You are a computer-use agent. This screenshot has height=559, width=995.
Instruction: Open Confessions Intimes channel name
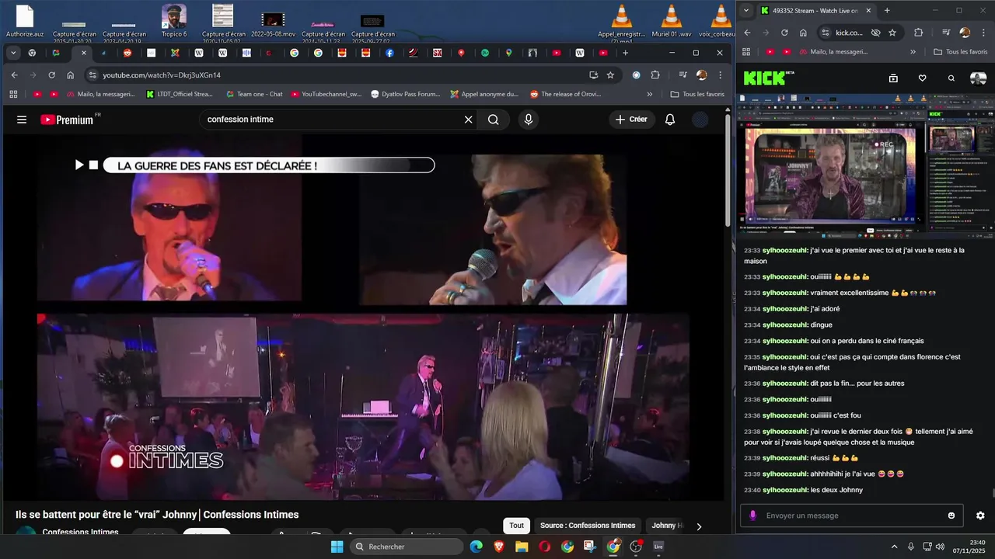tap(80, 533)
